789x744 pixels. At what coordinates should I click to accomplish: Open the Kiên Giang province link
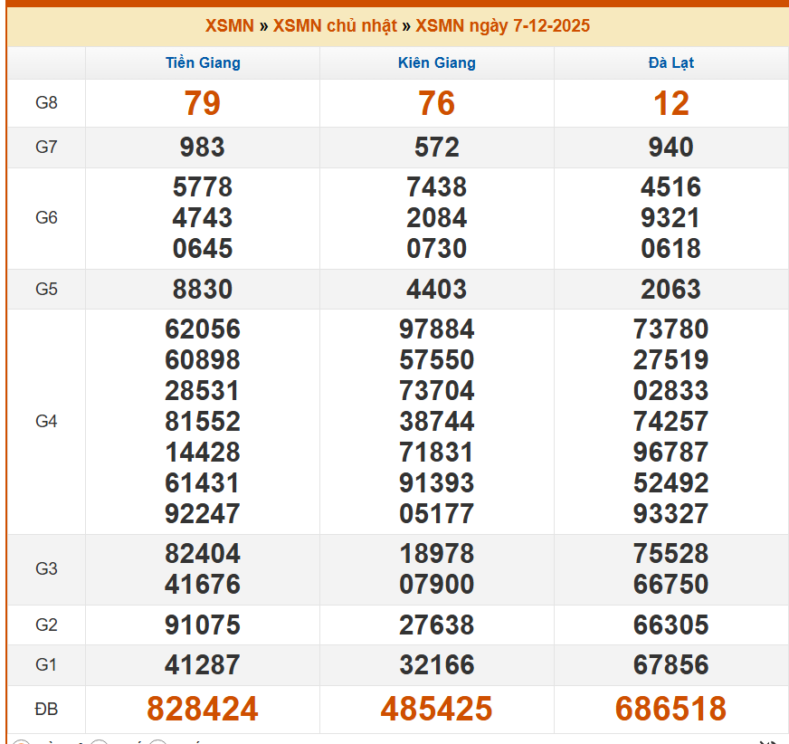(436, 63)
